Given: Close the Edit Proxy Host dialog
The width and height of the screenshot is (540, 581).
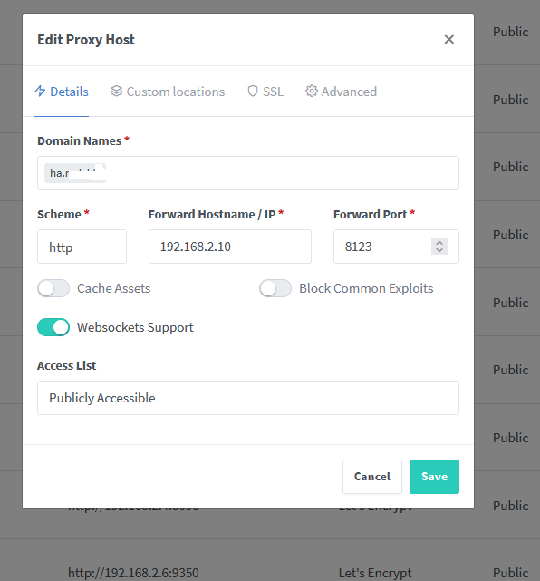Looking at the screenshot, I should click(x=448, y=39).
